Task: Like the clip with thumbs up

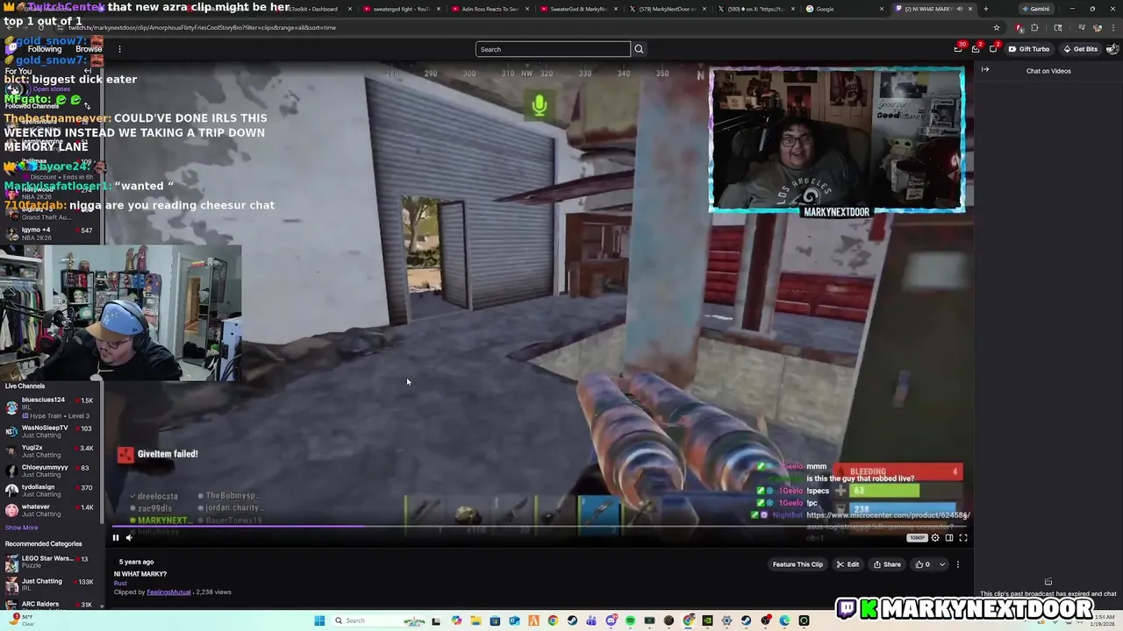Action: (922, 564)
